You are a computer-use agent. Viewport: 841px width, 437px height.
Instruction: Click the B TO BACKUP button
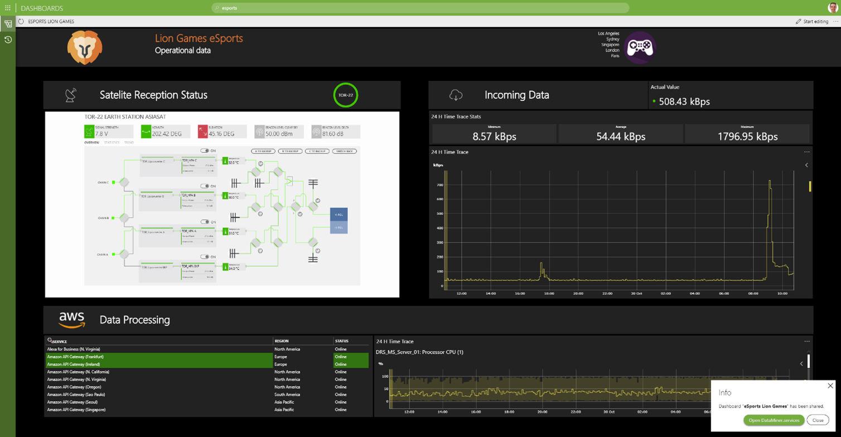tap(290, 151)
